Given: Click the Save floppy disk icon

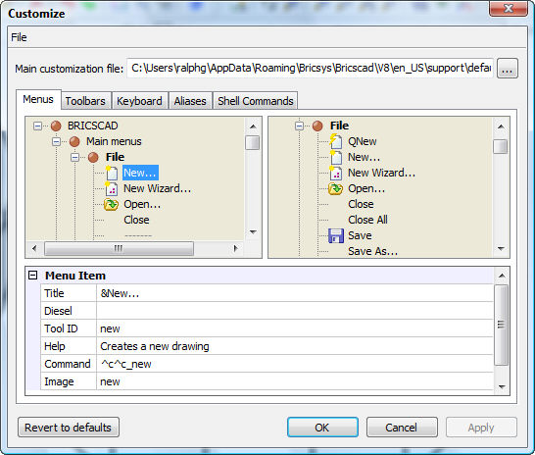Looking at the screenshot, I should [x=336, y=235].
